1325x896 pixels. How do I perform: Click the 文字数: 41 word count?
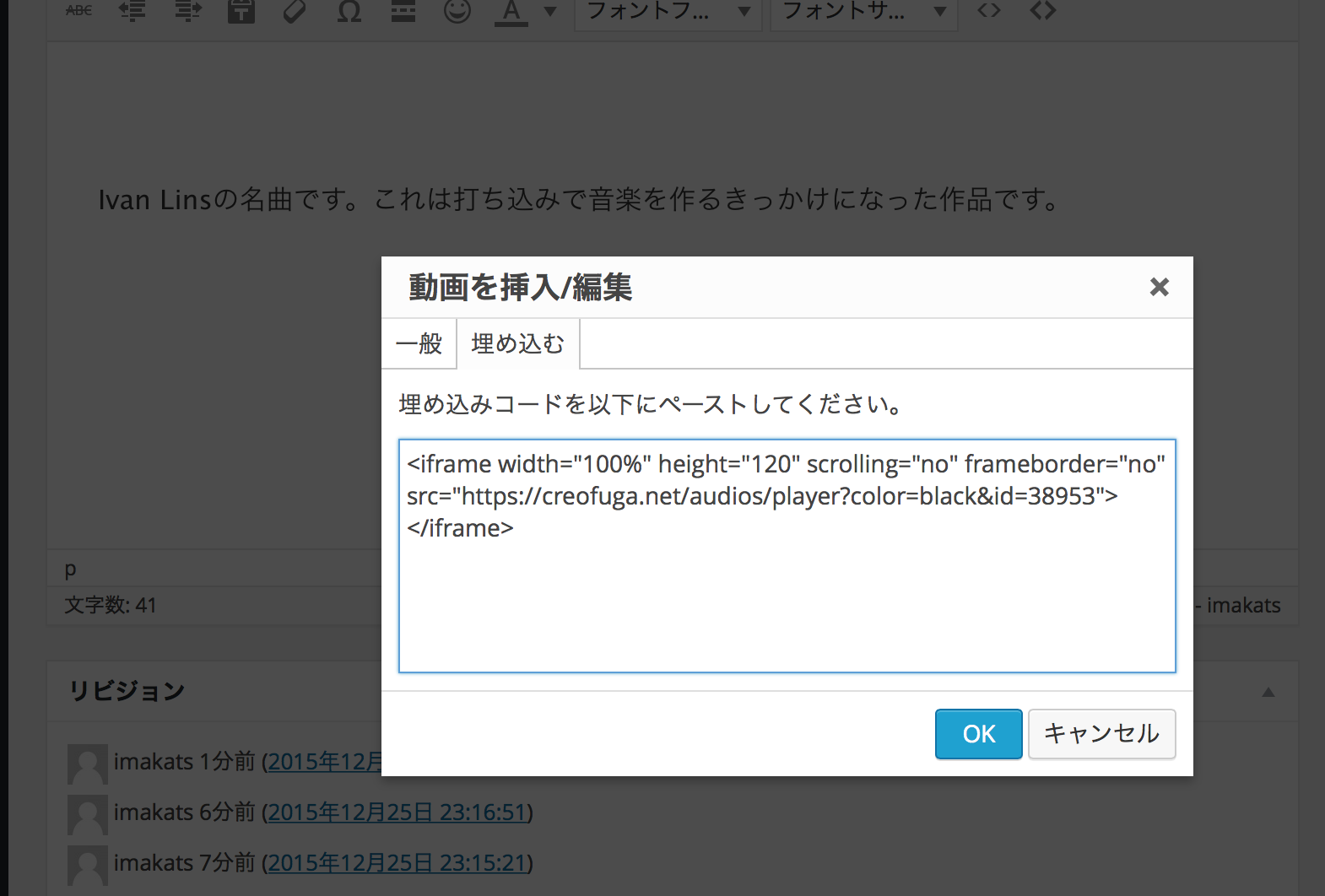click(111, 605)
